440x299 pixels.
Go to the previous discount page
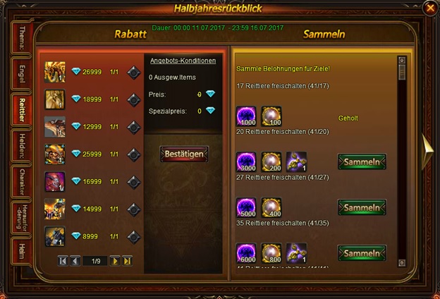(x=75, y=261)
